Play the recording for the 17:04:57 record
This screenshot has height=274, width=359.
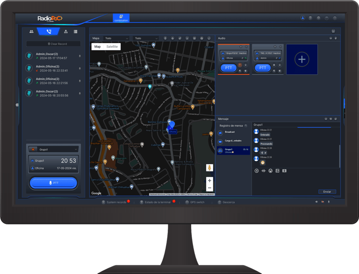[x=79, y=56]
